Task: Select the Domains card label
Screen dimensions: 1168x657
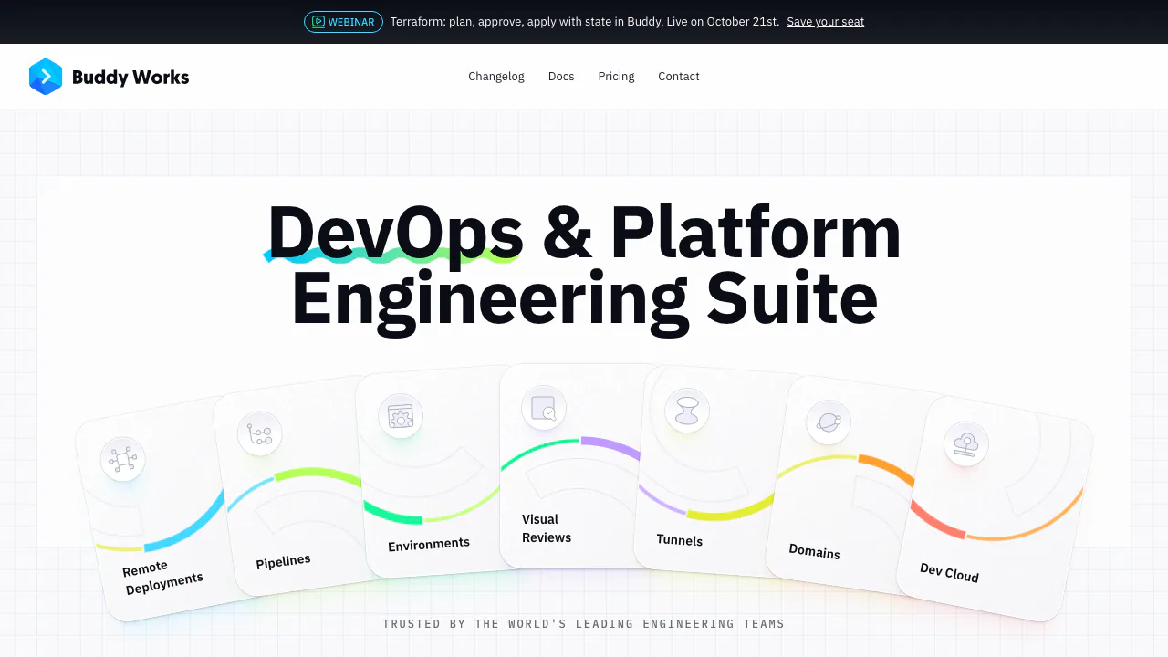Action: pyautogui.click(x=814, y=551)
